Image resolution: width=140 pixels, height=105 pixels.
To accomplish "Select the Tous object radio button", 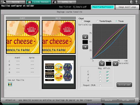I will [116, 21].
